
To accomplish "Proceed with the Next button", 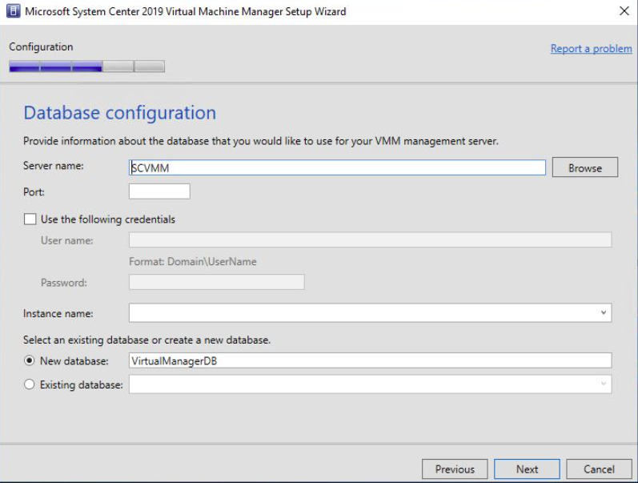I will [x=527, y=469].
